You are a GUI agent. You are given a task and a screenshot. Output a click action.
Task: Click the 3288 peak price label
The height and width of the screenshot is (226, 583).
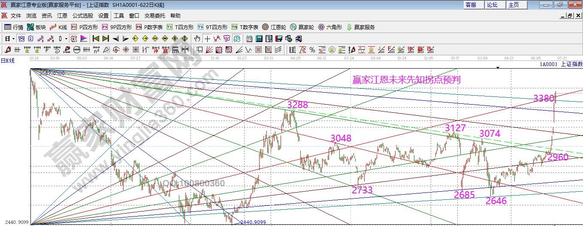[298, 105]
